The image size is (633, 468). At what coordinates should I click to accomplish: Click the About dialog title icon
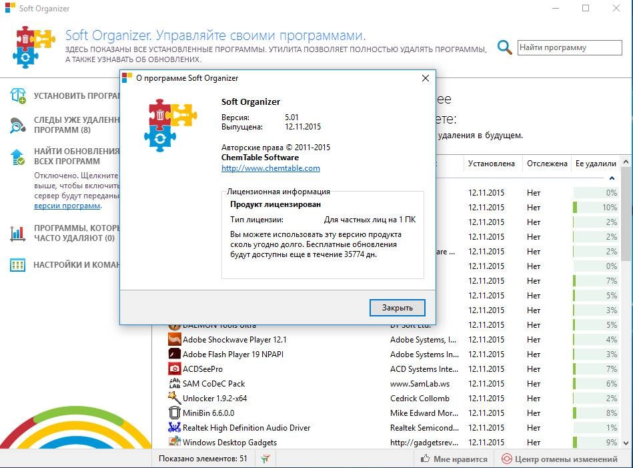tap(127, 78)
